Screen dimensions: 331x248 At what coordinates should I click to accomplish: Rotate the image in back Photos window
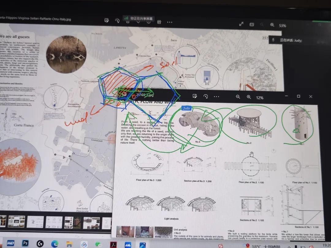117,21
